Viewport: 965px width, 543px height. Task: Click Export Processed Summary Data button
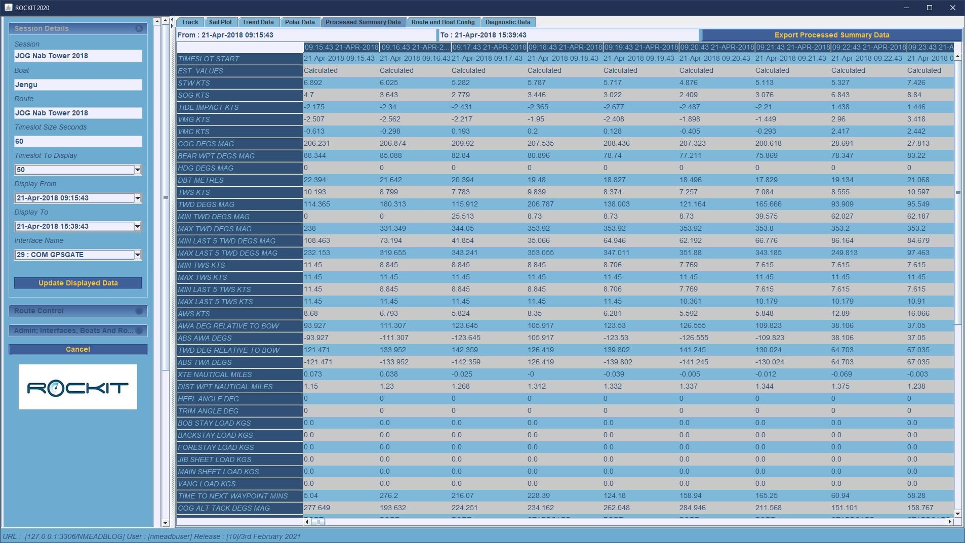831,35
